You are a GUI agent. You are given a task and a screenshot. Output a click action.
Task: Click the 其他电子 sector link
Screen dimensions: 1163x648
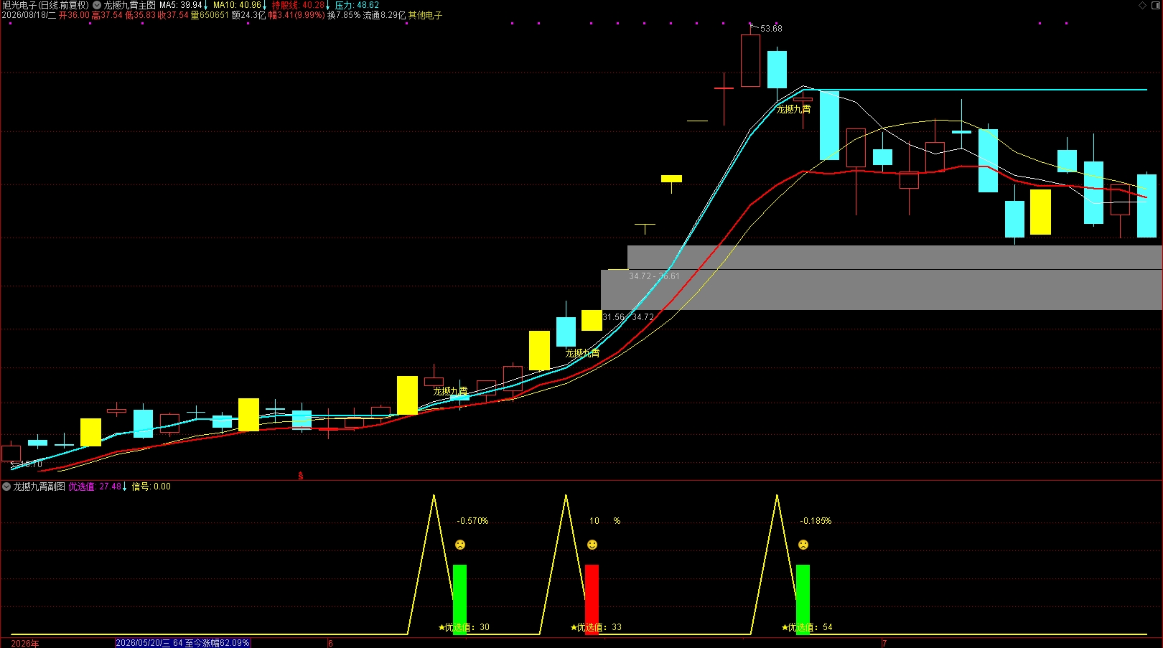[425, 15]
